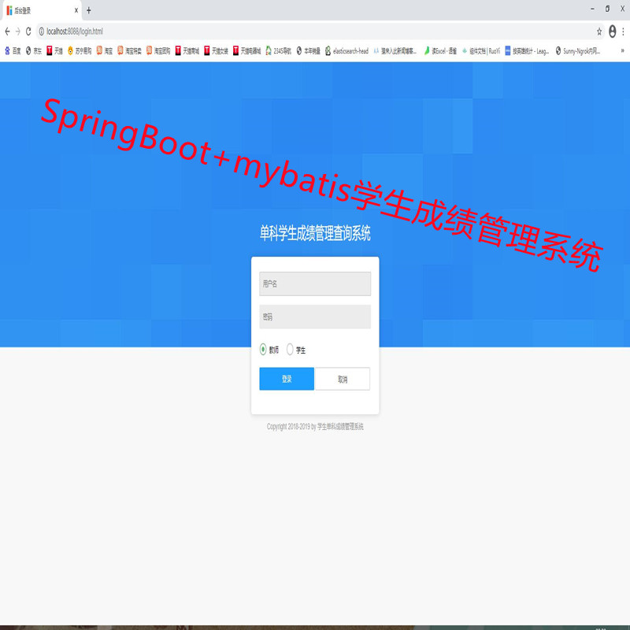Open the 淘宝特卖 bookmark
The height and width of the screenshot is (630, 630).
point(129,50)
